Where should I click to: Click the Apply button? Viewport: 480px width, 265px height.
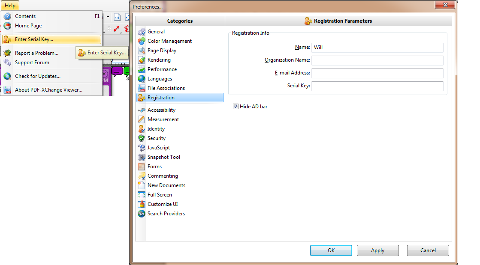pos(378,250)
